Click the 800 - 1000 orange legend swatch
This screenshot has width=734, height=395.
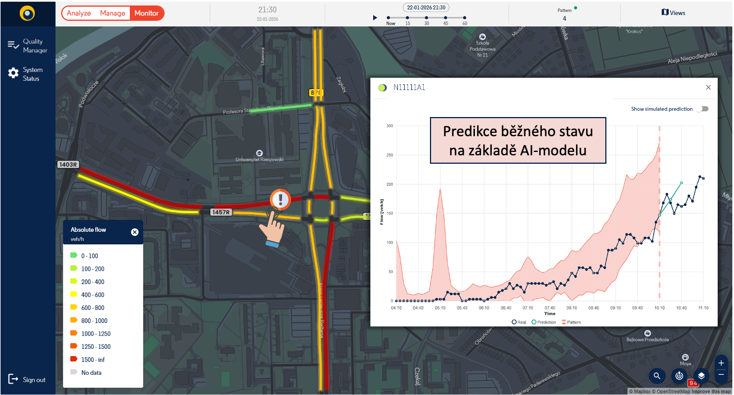pyautogui.click(x=73, y=320)
